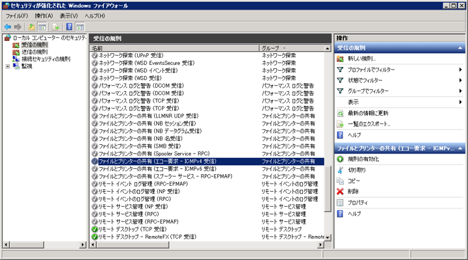Sort by the 名前 column header
Image resolution: width=468 pixels, height=260 pixels.
pyautogui.click(x=174, y=48)
